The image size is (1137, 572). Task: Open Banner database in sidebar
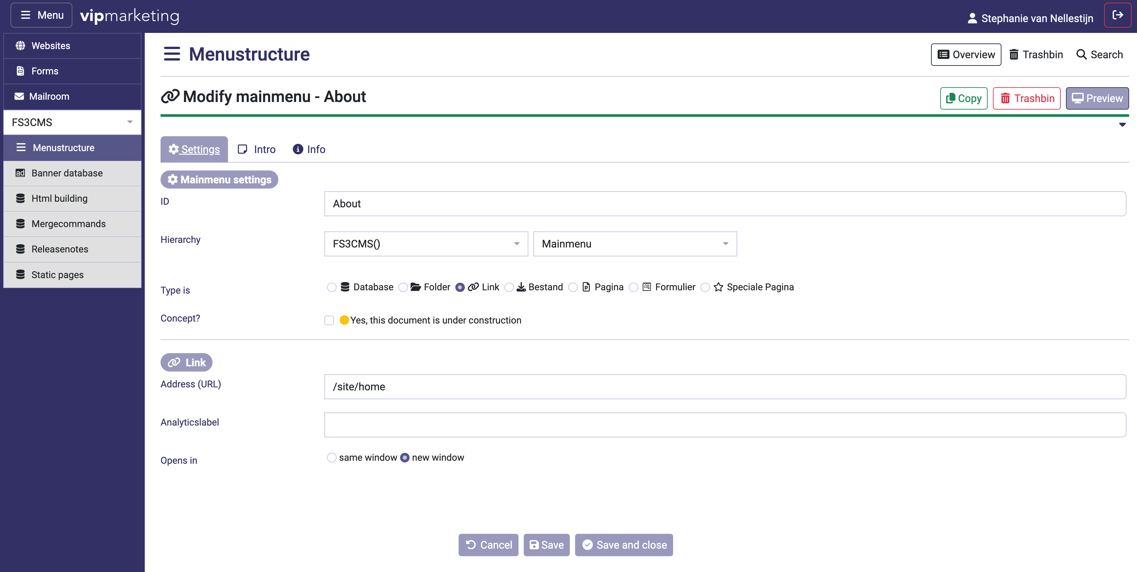pos(72,173)
